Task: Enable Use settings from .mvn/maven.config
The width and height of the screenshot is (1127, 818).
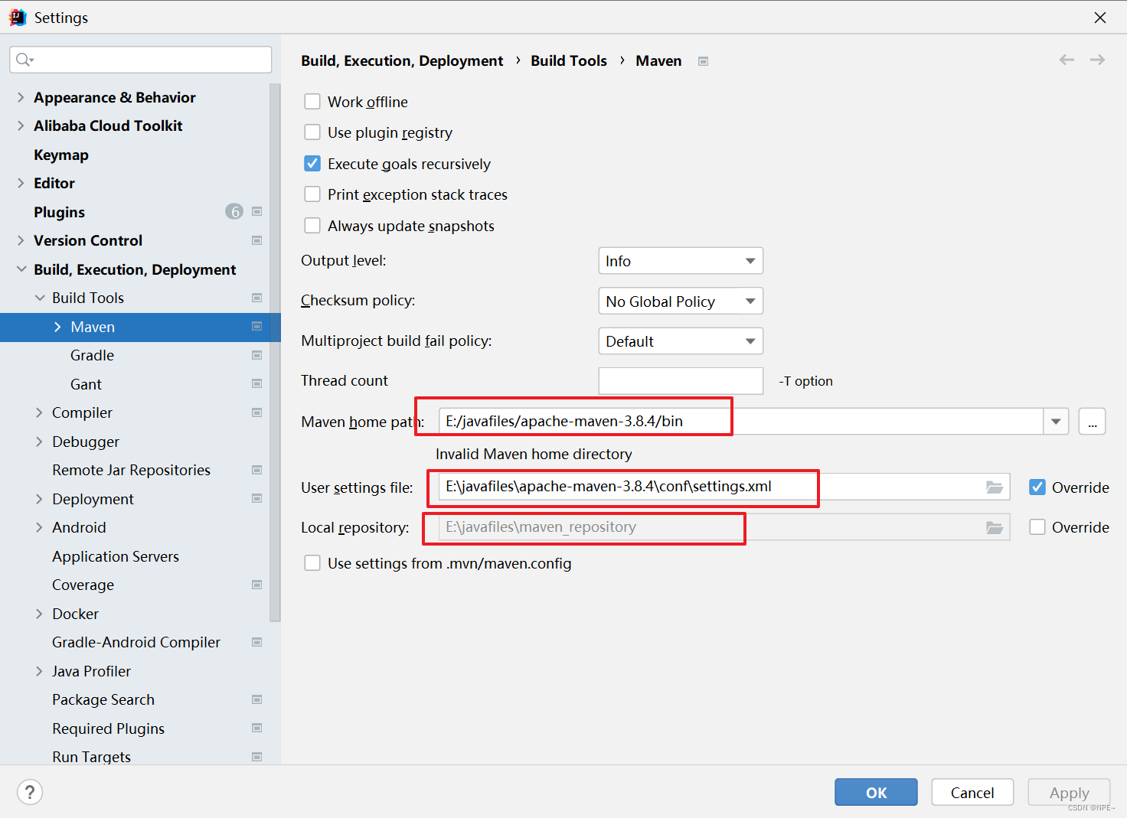Action: [312, 563]
